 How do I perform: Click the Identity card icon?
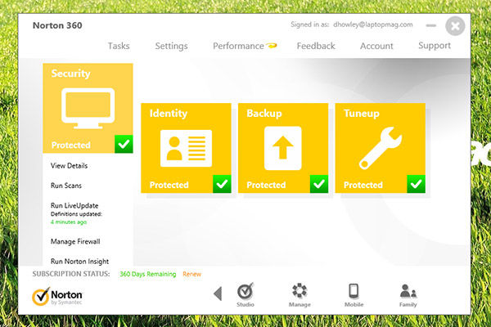[x=186, y=148]
